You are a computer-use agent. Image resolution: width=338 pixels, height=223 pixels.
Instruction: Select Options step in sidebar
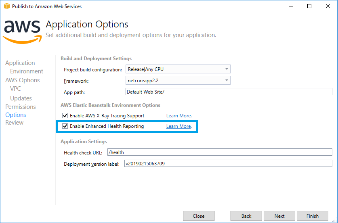point(16,115)
